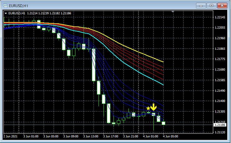Click the 3 Jun 01:00 time label

(x=31, y=136)
